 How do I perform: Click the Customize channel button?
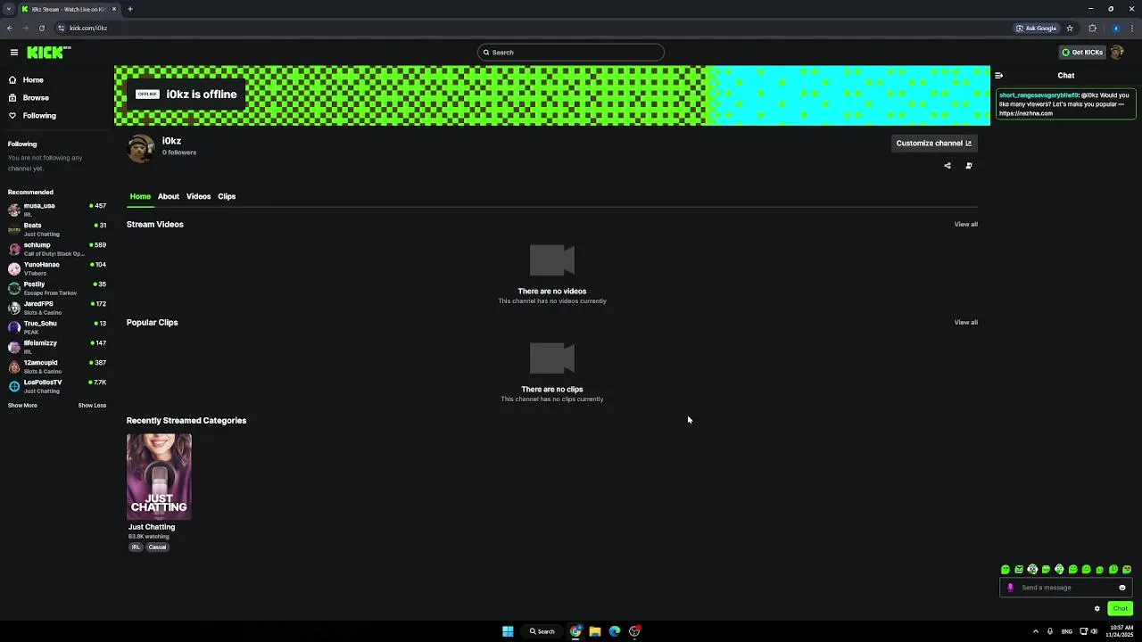(x=934, y=144)
